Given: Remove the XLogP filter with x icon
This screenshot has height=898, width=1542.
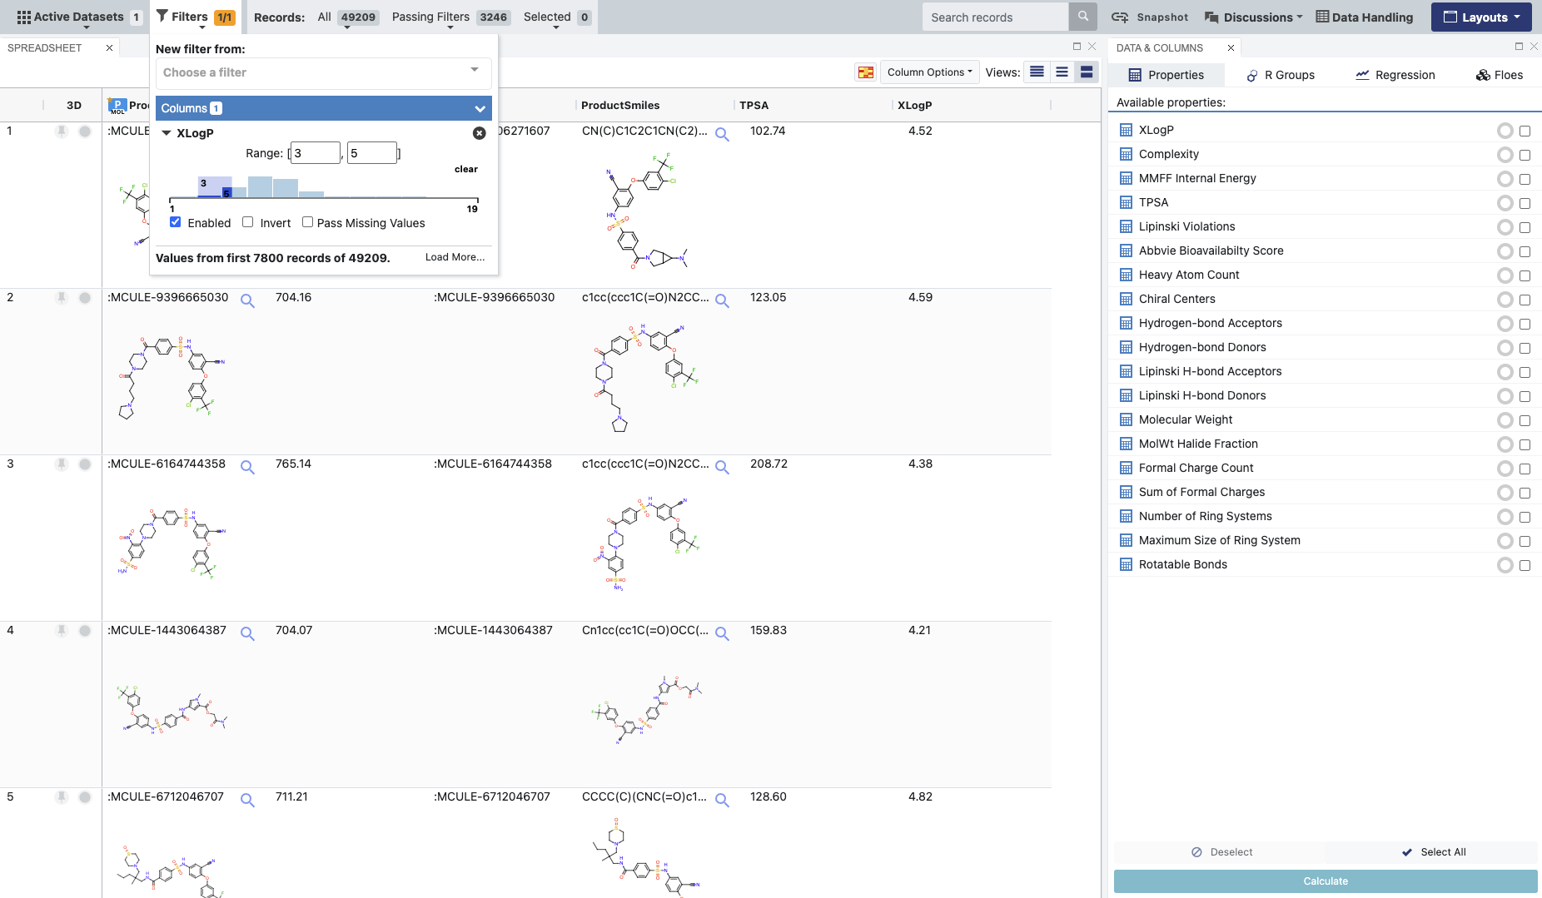Looking at the screenshot, I should [480, 133].
